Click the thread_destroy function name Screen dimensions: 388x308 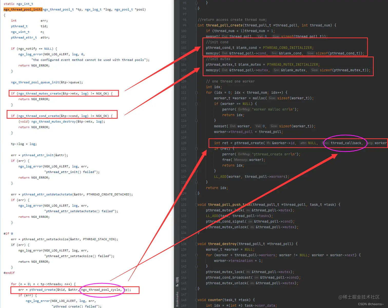pyautogui.click(x=222, y=244)
